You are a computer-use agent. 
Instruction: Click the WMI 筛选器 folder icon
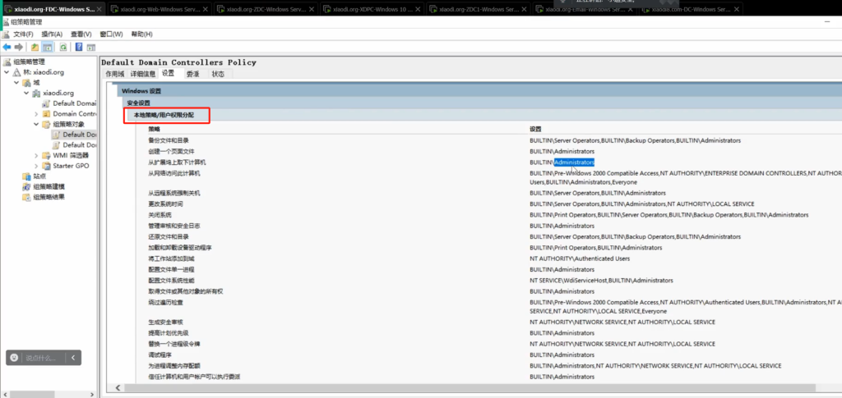point(46,155)
